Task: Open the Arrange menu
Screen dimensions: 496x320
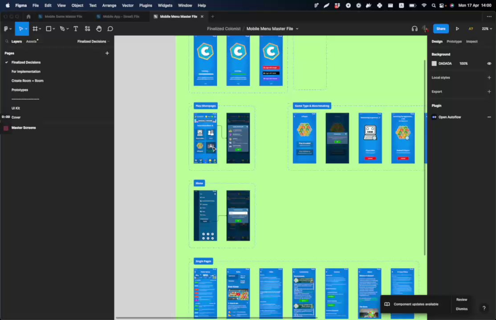Action: click(109, 5)
